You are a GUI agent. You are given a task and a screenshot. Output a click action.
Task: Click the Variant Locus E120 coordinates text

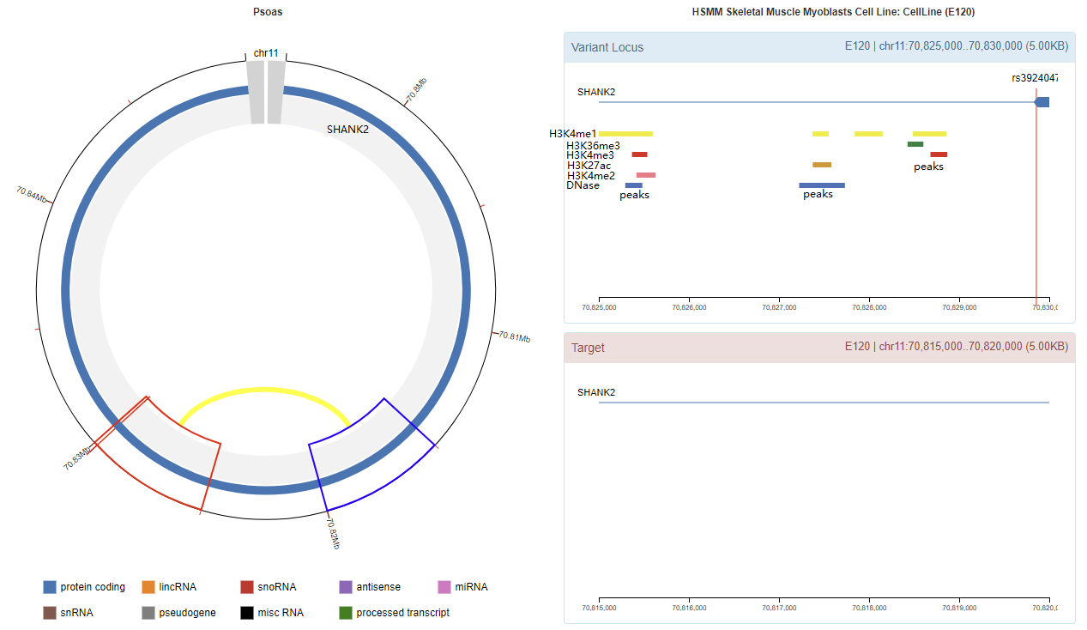click(957, 46)
